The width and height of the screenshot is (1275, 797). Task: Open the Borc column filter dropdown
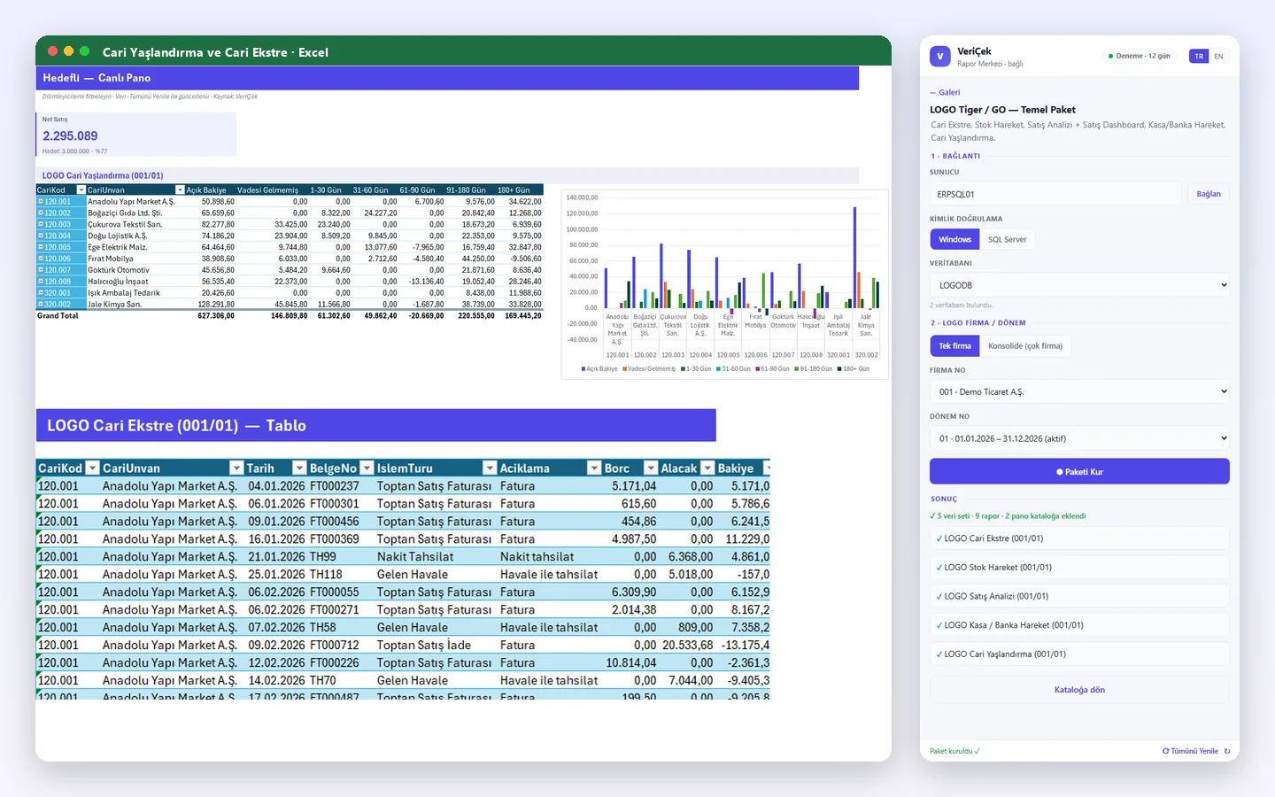651,468
